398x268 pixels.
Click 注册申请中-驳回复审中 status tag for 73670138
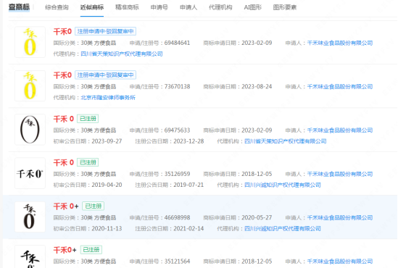coord(105,75)
